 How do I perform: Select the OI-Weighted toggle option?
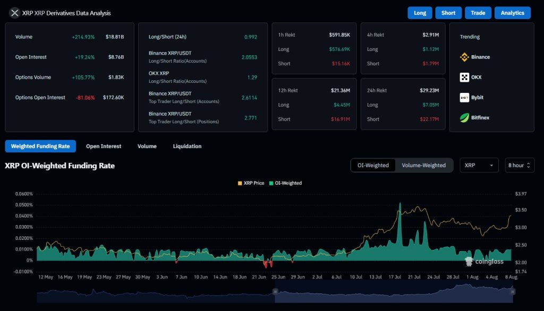click(x=373, y=166)
